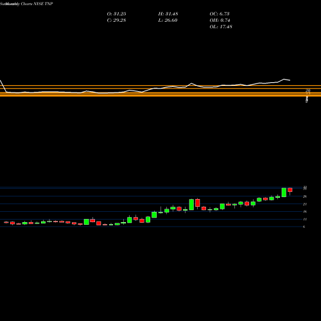Click the price axis label '16'
Image resolution: width=321 pixels, height=321 pixels.
pyautogui.click(x=305, y=212)
